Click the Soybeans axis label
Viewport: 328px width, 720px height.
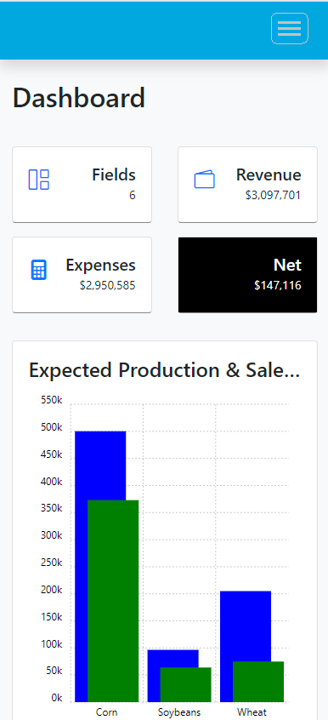tap(179, 712)
